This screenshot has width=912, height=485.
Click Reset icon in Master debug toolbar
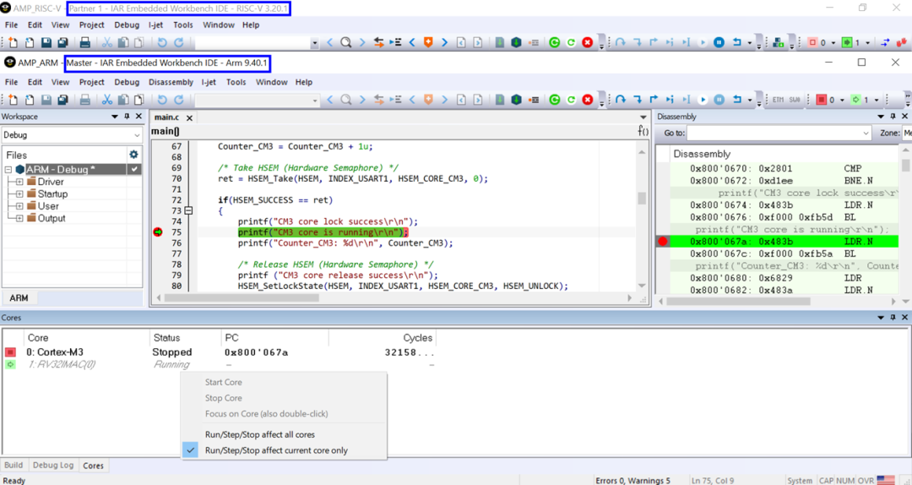click(737, 100)
